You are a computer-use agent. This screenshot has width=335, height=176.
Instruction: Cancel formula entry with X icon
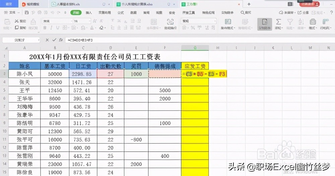pyautogui.click(x=47, y=40)
